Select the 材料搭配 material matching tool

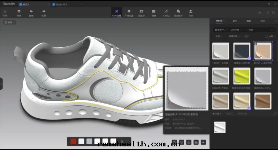pyautogui.click(x=116, y=12)
